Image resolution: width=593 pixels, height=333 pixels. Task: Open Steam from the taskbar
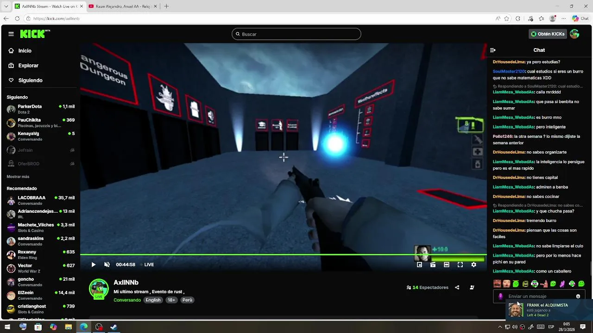pos(114,327)
